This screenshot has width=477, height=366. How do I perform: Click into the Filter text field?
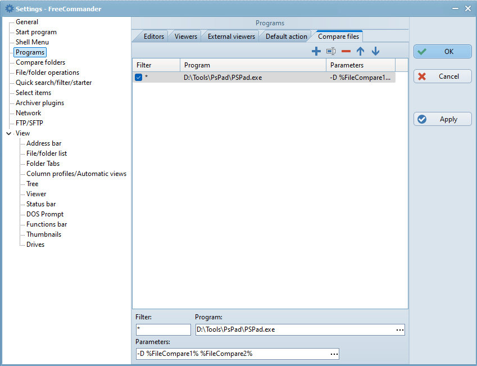coord(163,330)
